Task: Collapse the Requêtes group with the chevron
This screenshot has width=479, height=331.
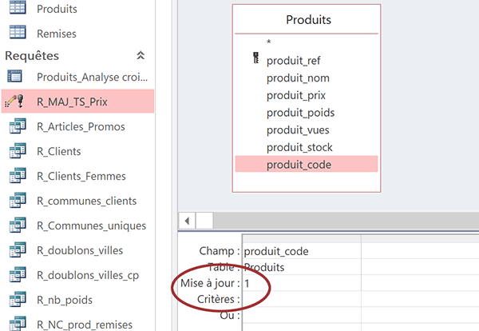Action: 141,55
